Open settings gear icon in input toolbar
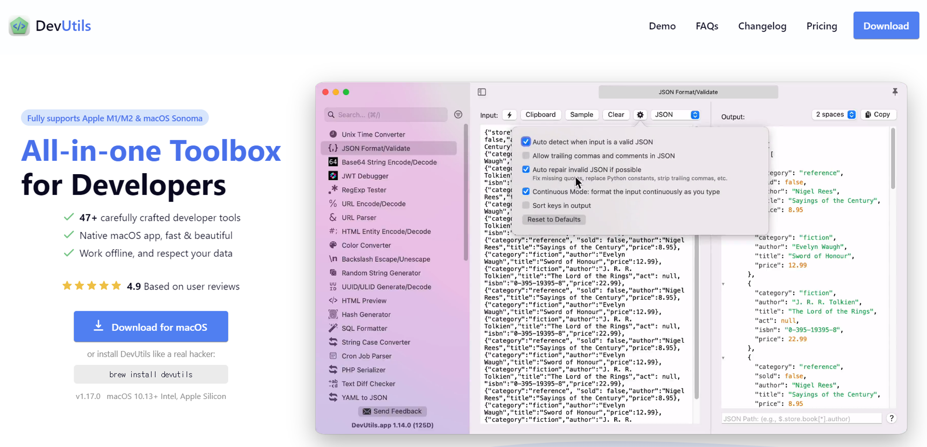The image size is (927, 447). click(x=640, y=115)
